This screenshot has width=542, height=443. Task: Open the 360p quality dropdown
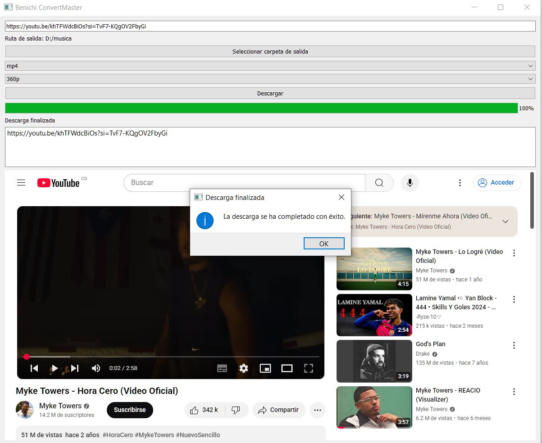pos(270,79)
